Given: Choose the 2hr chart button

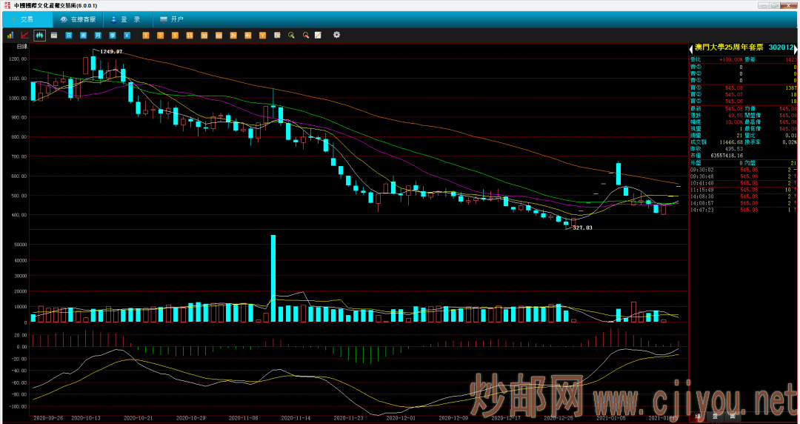Looking at the screenshot, I should pos(233,36).
